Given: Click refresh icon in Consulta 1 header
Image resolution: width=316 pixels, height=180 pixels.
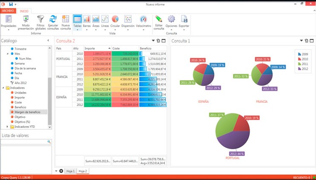Looking at the screenshot, I should click(x=306, y=41).
